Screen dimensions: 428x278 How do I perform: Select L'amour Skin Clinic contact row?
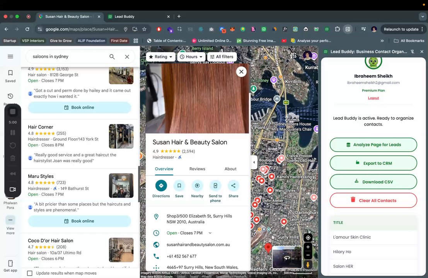(x=373, y=237)
